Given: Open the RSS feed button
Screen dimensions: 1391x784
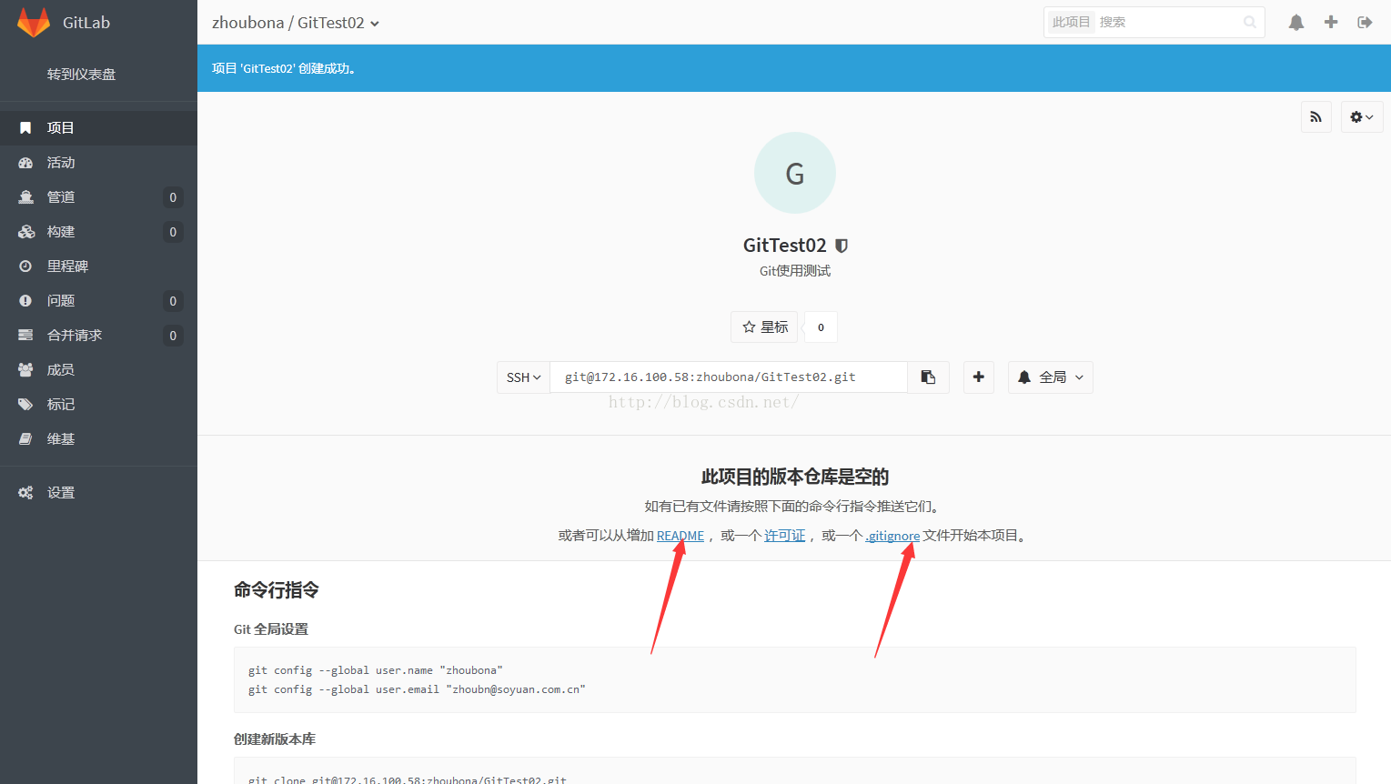Looking at the screenshot, I should [x=1316, y=116].
